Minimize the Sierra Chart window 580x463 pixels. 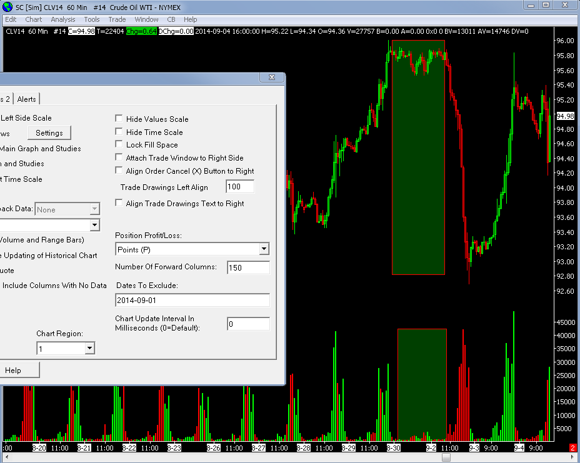coord(531,5)
